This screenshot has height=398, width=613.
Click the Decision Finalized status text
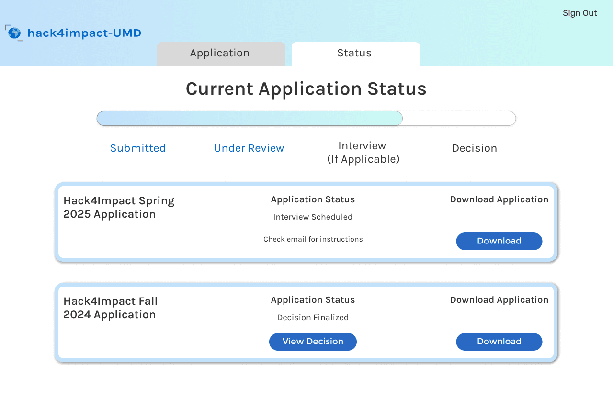pos(313,317)
